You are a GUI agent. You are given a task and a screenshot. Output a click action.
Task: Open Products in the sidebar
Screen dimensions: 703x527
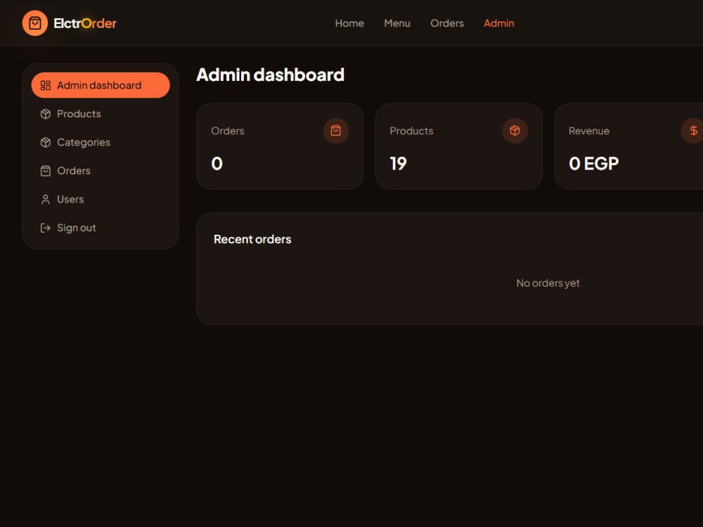tap(101, 114)
